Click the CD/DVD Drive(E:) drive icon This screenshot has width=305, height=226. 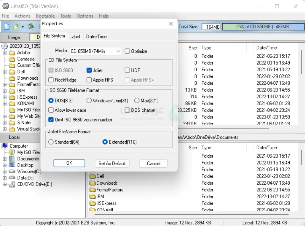click(x=12, y=184)
